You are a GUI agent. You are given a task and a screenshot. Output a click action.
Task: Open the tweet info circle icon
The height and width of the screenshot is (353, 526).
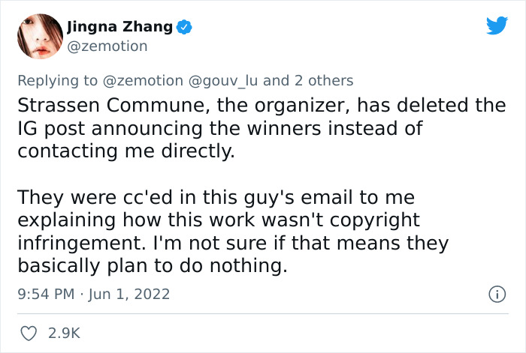[496, 295]
